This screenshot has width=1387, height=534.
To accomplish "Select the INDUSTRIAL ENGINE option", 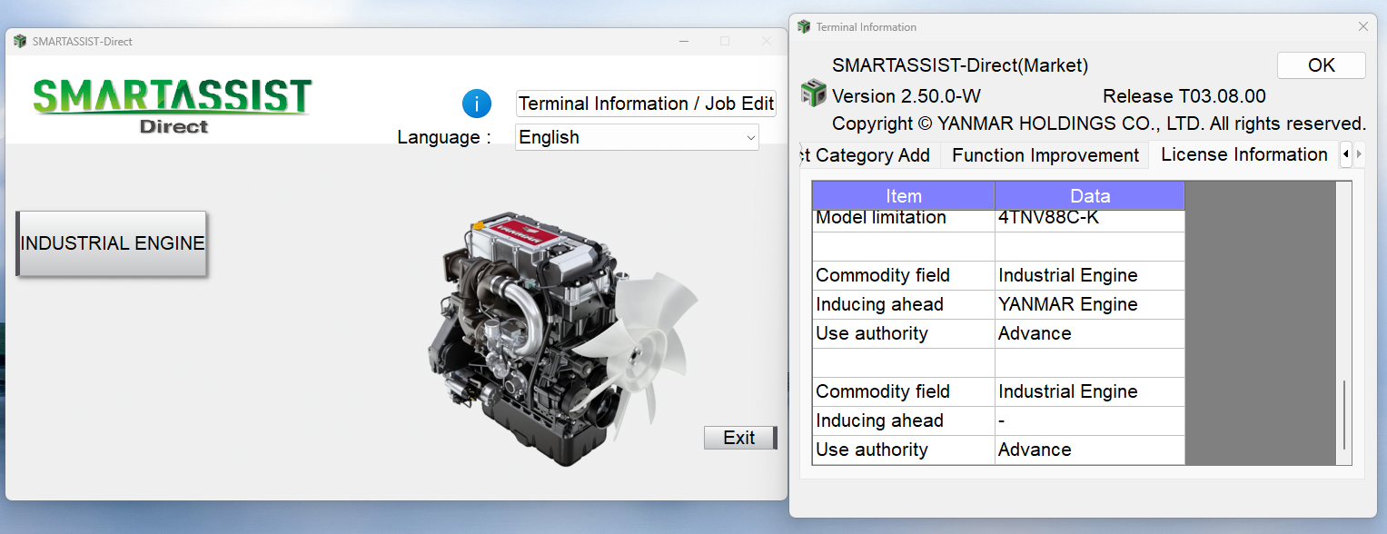I will pyautogui.click(x=111, y=242).
